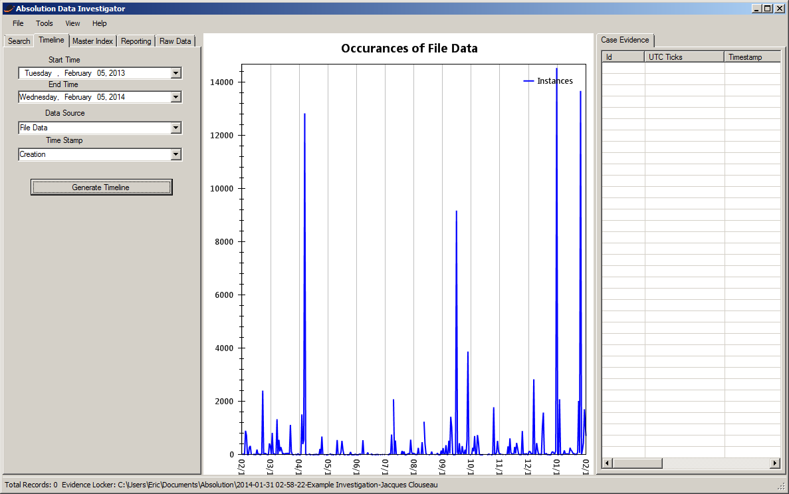Select the Timeline tab
The width and height of the screenshot is (789, 494).
[51, 40]
